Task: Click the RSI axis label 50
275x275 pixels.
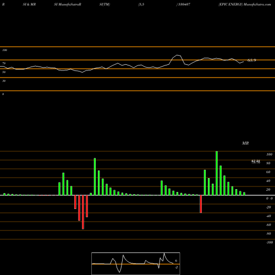Action: tap(4, 72)
